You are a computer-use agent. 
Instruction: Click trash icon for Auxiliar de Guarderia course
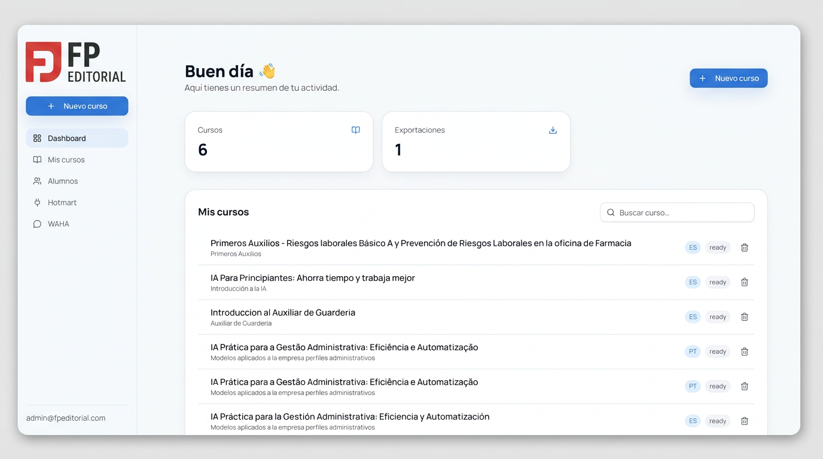(745, 317)
